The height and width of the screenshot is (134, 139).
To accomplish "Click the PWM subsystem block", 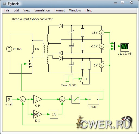I will tap(93, 99).
